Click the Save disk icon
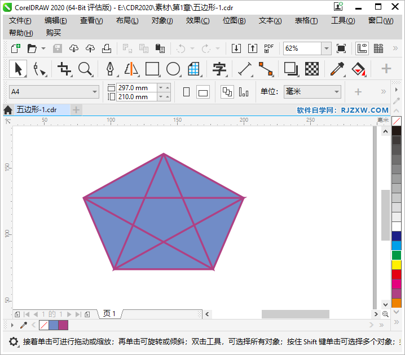405x355 pixels. 58,48
